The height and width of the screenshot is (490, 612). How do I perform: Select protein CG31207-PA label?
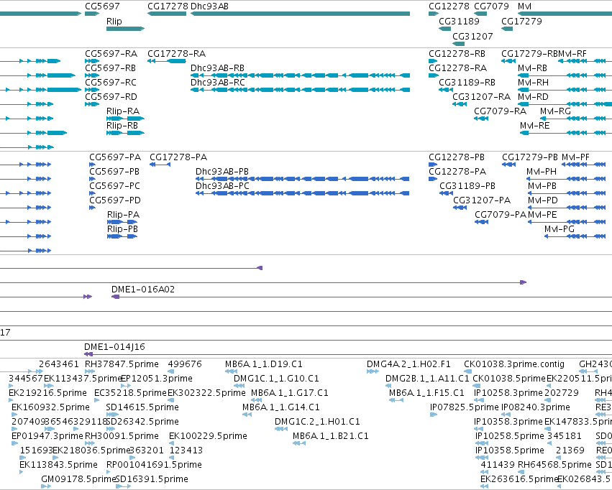pyautogui.click(x=482, y=200)
